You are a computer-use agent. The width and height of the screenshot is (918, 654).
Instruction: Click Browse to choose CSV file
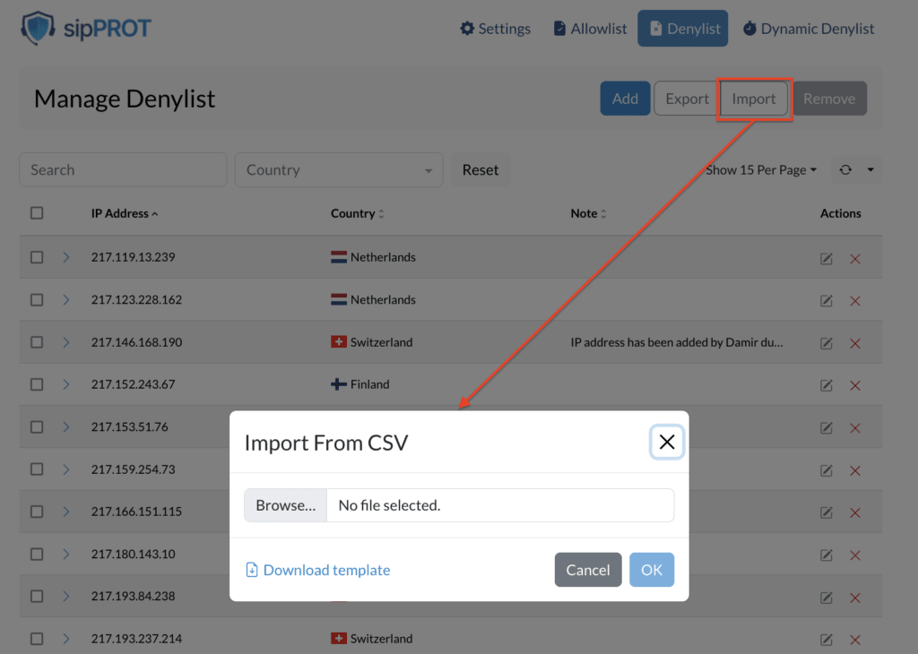click(286, 505)
